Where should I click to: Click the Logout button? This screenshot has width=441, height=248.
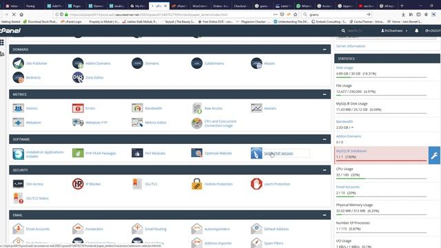(433, 30)
